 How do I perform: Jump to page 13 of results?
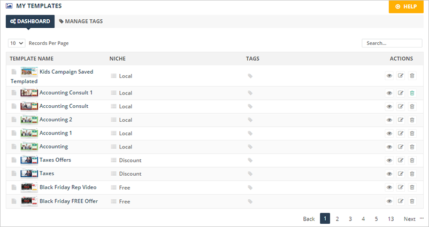(x=391, y=218)
